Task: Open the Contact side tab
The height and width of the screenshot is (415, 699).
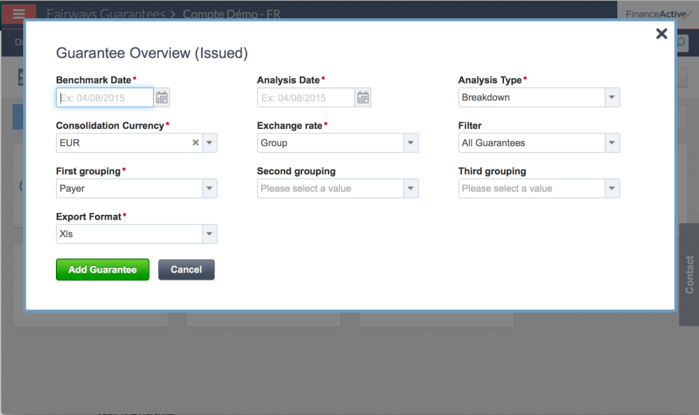Action: 689,274
